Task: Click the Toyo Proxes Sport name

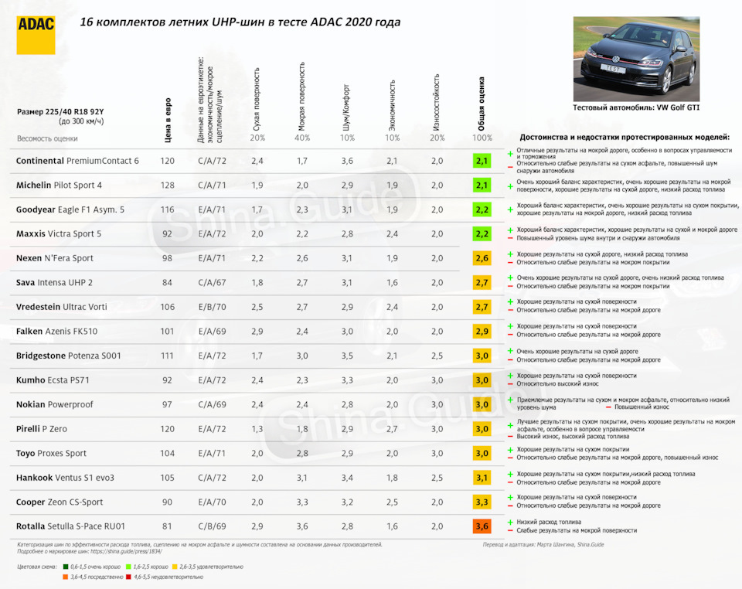Action: [x=51, y=453]
